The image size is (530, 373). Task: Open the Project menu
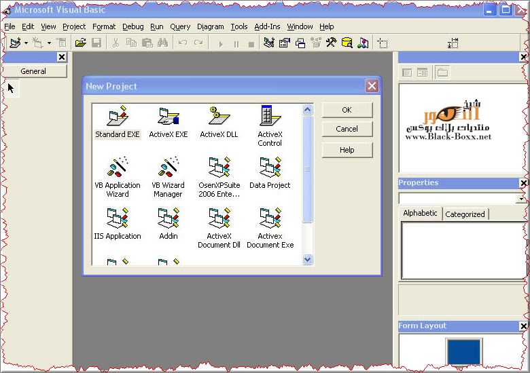click(74, 26)
